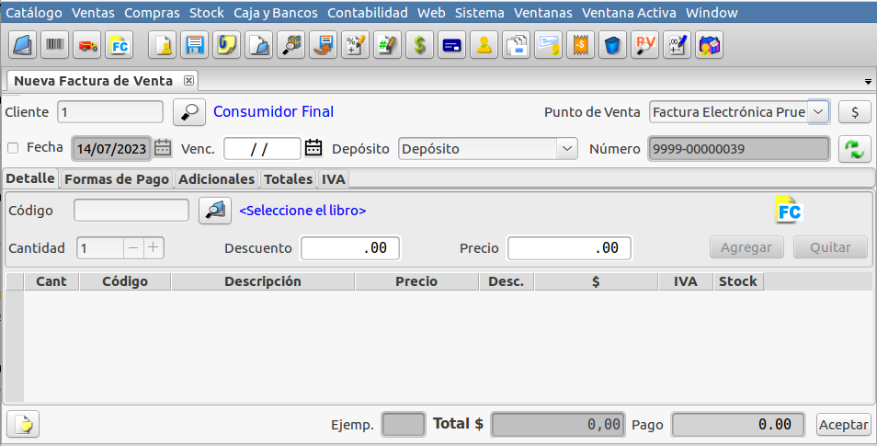Switch to the Totales tab
This screenshot has width=877, height=446.
tap(288, 179)
